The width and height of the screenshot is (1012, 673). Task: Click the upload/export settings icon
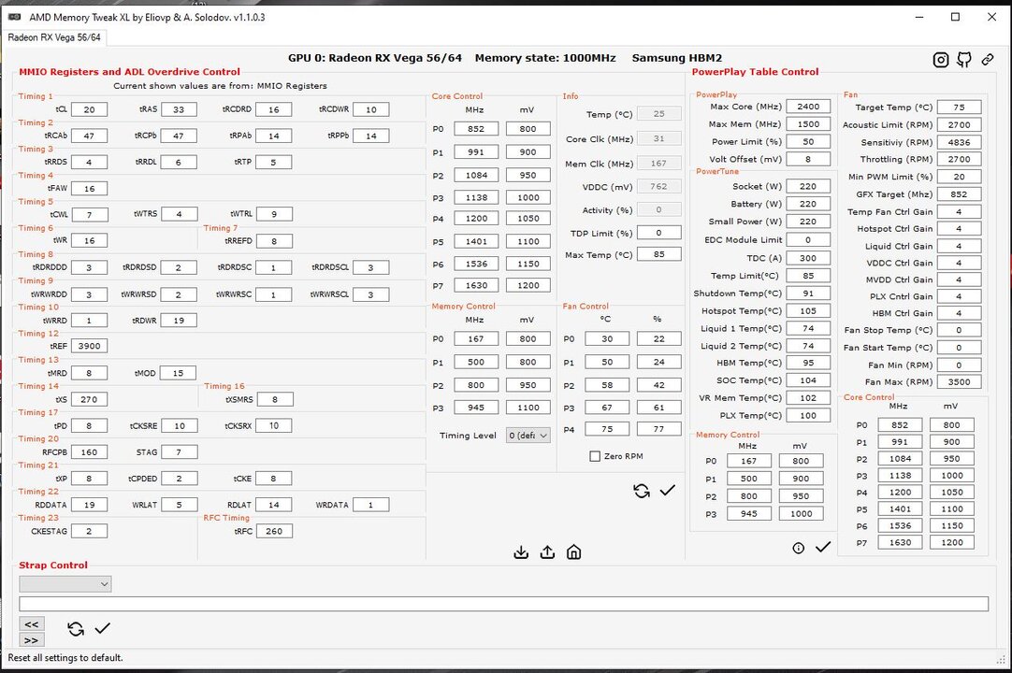pos(547,552)
